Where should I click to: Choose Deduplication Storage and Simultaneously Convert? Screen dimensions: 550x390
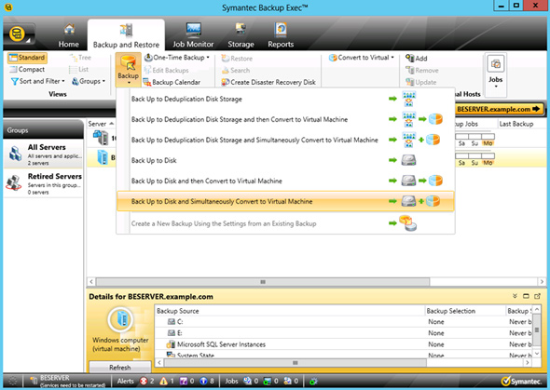tap(286, 140)
